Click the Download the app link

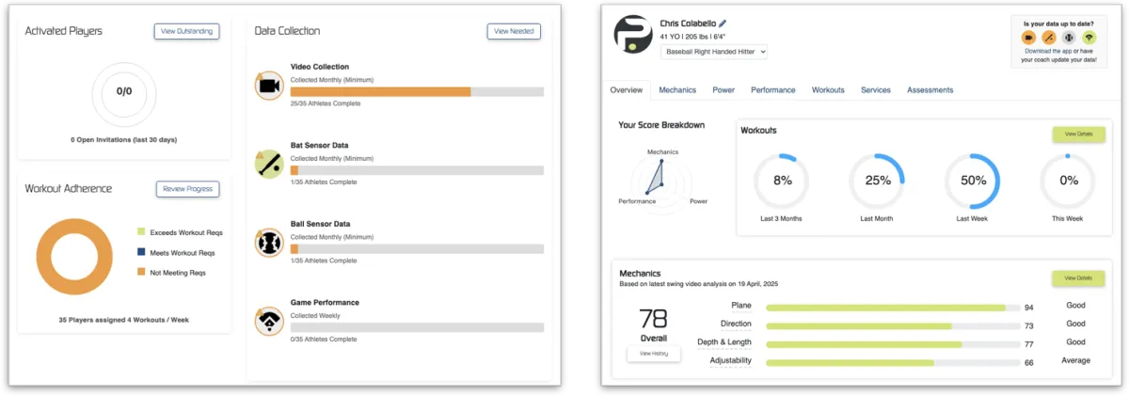point(1050,51)
